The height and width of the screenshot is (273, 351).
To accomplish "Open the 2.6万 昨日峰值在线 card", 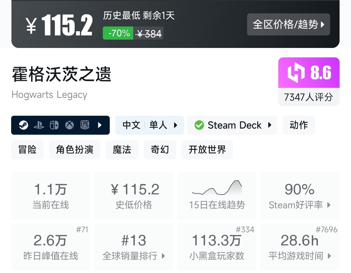I will [x=51, y=247].
